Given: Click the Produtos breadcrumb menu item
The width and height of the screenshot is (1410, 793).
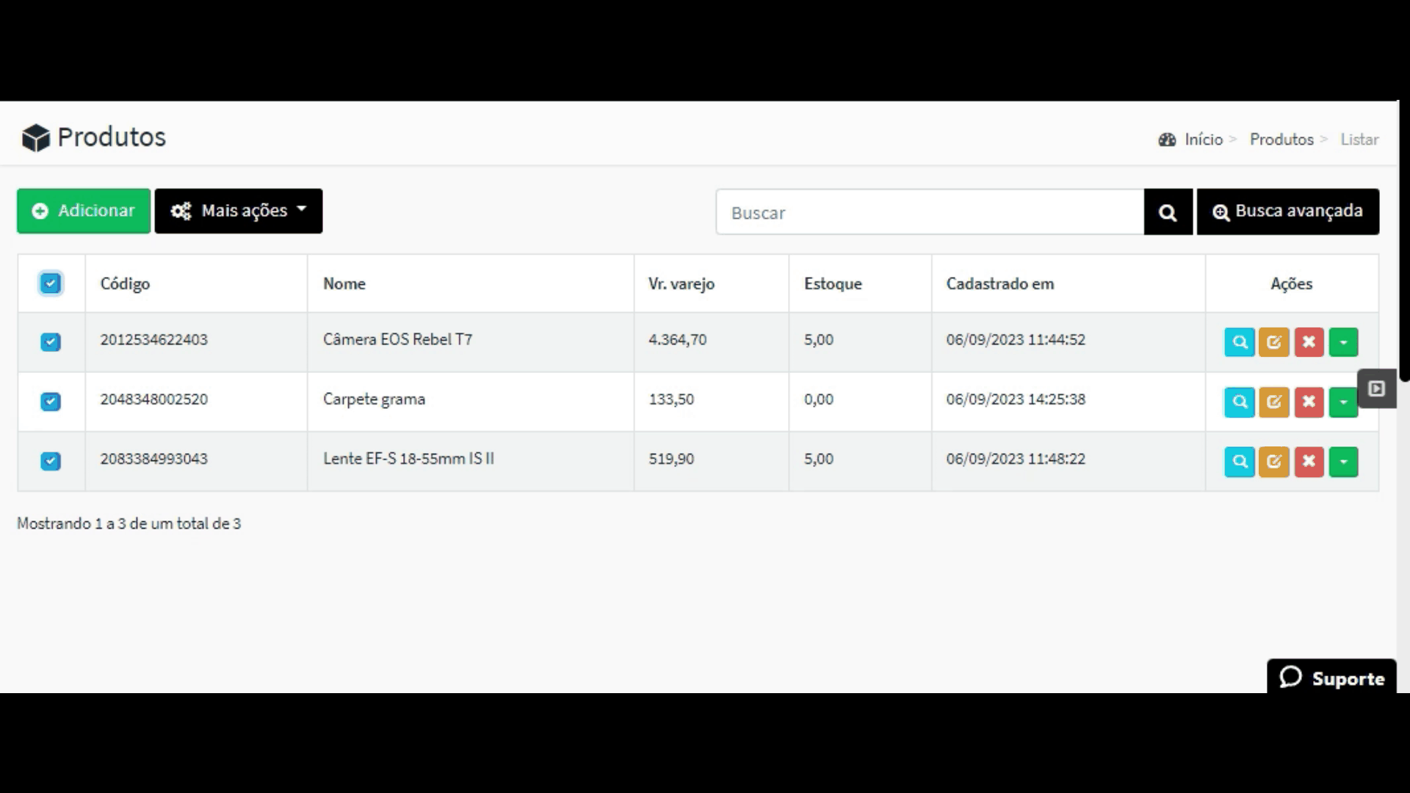Looking at the screenshot, I should point(1280,139).
